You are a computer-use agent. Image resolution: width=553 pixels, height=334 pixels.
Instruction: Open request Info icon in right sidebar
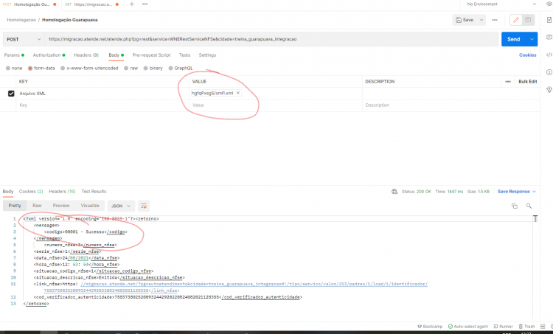(549, 72)
